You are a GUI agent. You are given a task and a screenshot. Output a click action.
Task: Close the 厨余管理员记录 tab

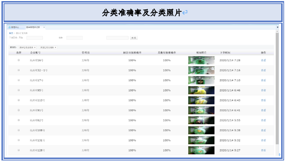[44, 27]
